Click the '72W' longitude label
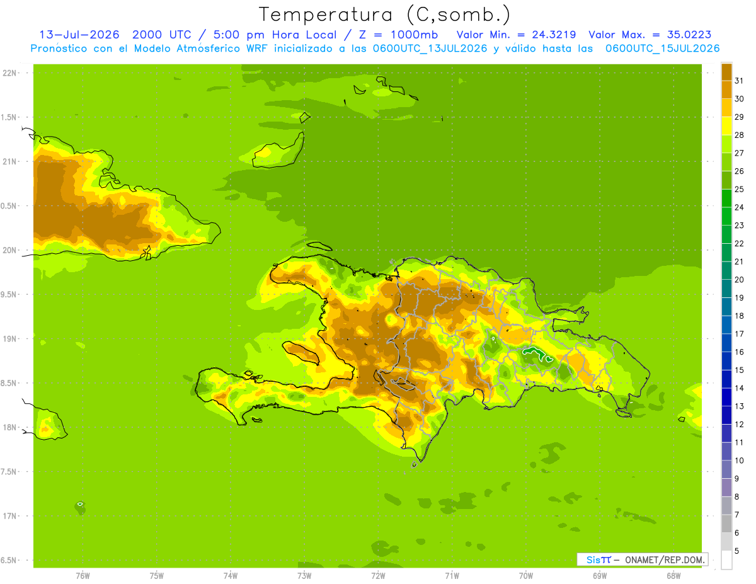This screenshot has width=756, height=584. (378, 576)
